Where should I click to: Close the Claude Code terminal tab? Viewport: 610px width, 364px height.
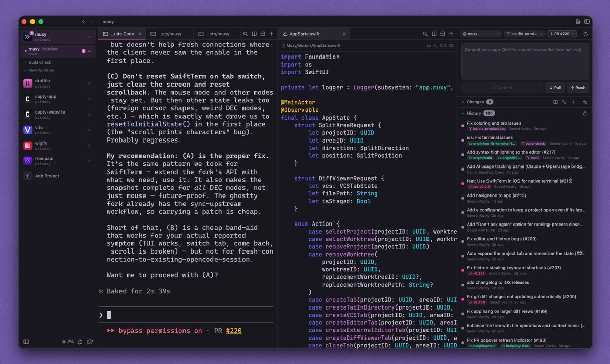pos(140,34)
